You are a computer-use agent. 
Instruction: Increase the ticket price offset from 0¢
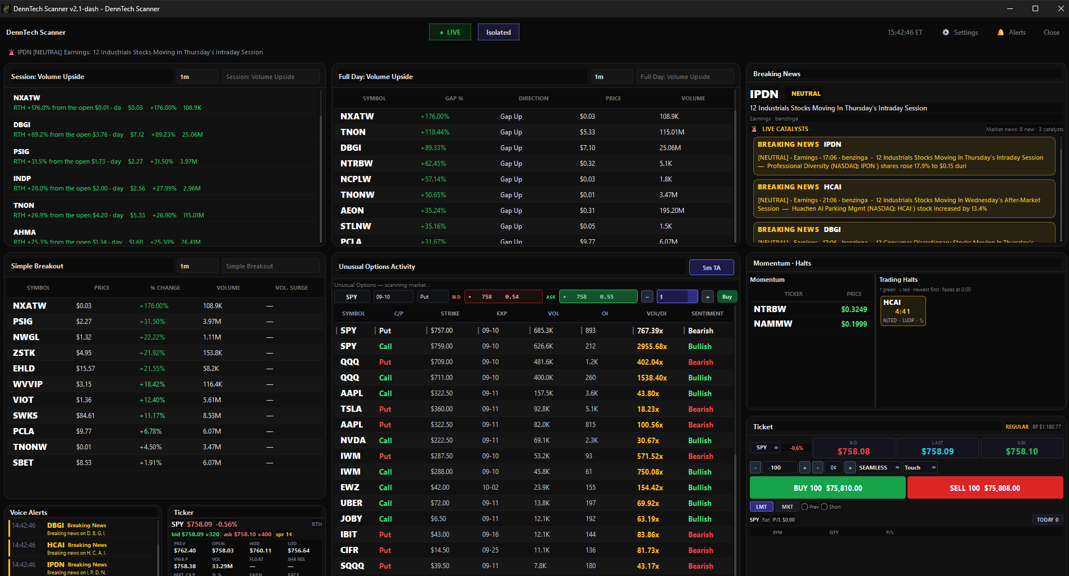pyautogui.click(x=850, y=467)
